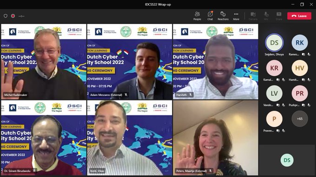Select Michel Rademaker's video tile
316x177 pixels.
(44, 62)
